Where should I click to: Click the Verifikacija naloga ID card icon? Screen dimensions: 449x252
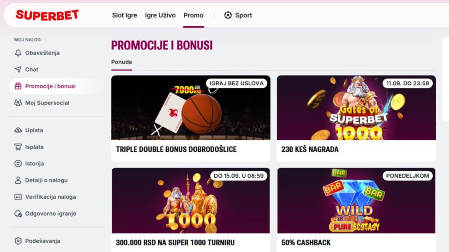(18, 197)
